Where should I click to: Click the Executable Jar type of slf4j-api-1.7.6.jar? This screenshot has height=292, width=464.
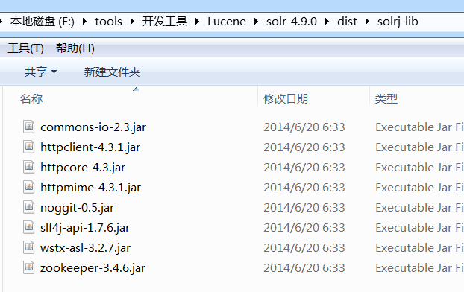tap(419, 228)
